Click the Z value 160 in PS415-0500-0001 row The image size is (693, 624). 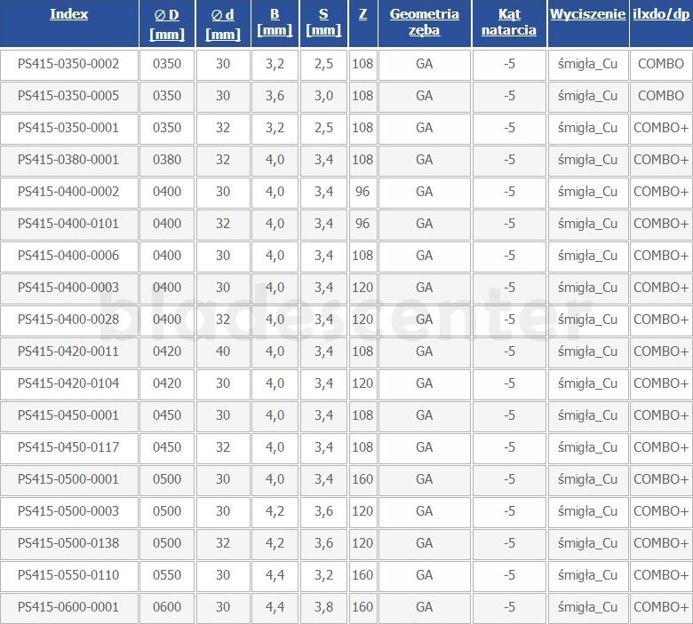pyautogui.click(x=362, y=479)
